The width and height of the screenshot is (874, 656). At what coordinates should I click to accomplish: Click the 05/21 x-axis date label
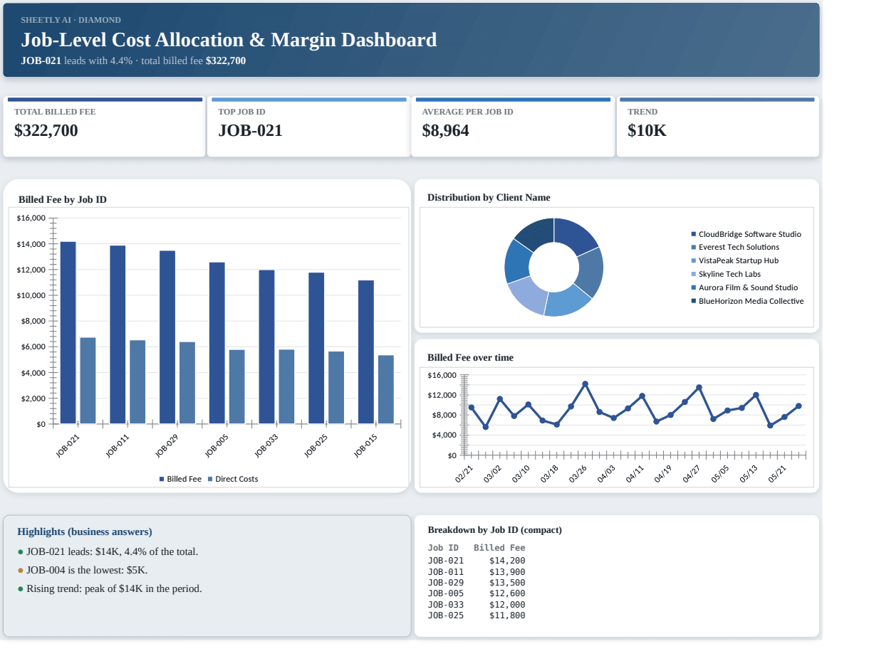coord(777,475)
